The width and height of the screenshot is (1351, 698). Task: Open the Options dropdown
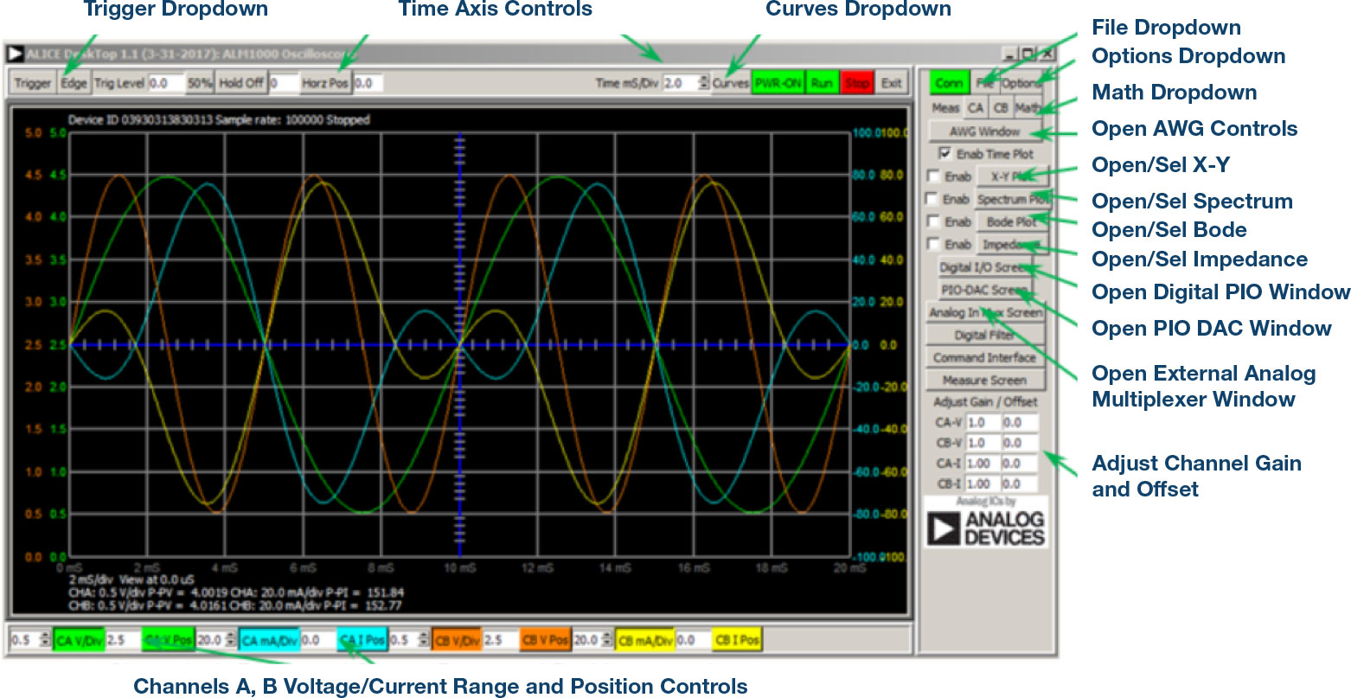coord(1021,83)
